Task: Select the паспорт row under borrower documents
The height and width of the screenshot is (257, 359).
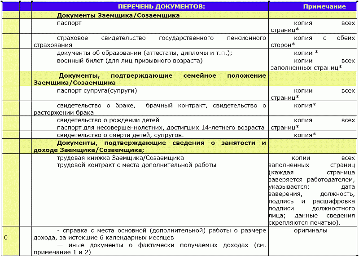Action: click(x=69, y=22)
